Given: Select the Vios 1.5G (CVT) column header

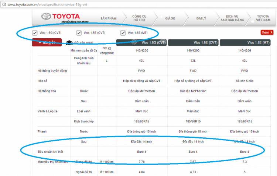Looking at the screenshot, I should tap(141, 43).
